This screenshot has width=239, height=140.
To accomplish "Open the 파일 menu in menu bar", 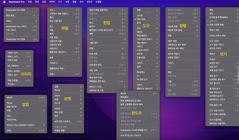I will tap(30, 2).
